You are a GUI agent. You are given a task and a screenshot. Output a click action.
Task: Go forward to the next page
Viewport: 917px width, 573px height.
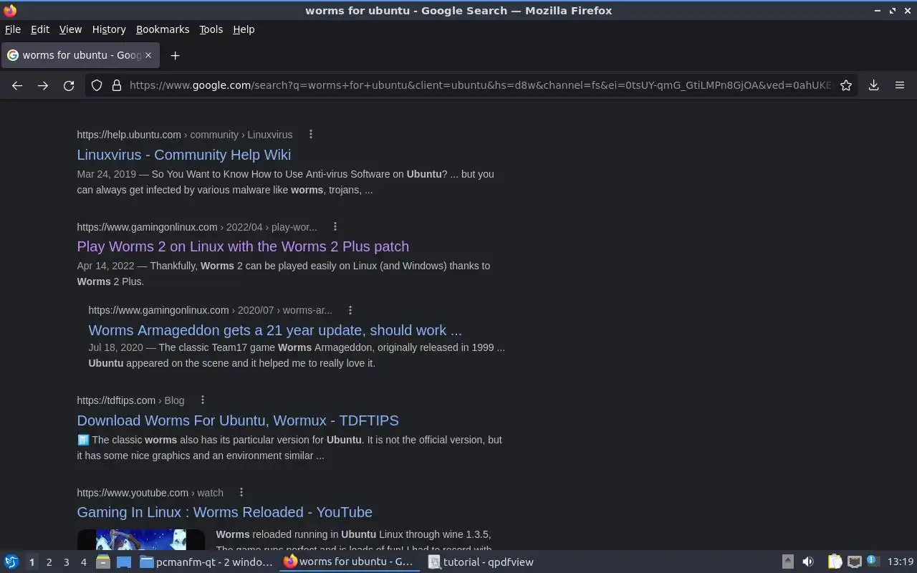click(x=43, y=85)
